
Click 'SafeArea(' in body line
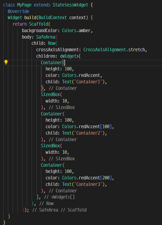click(x=47, y=37)
